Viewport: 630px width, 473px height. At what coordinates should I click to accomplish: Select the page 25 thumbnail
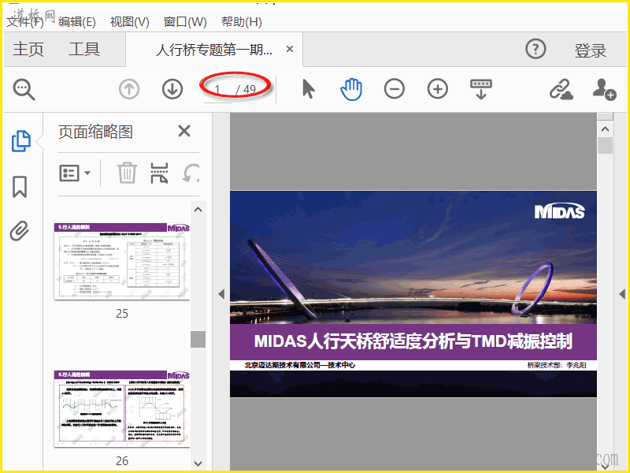click(122, 262)
